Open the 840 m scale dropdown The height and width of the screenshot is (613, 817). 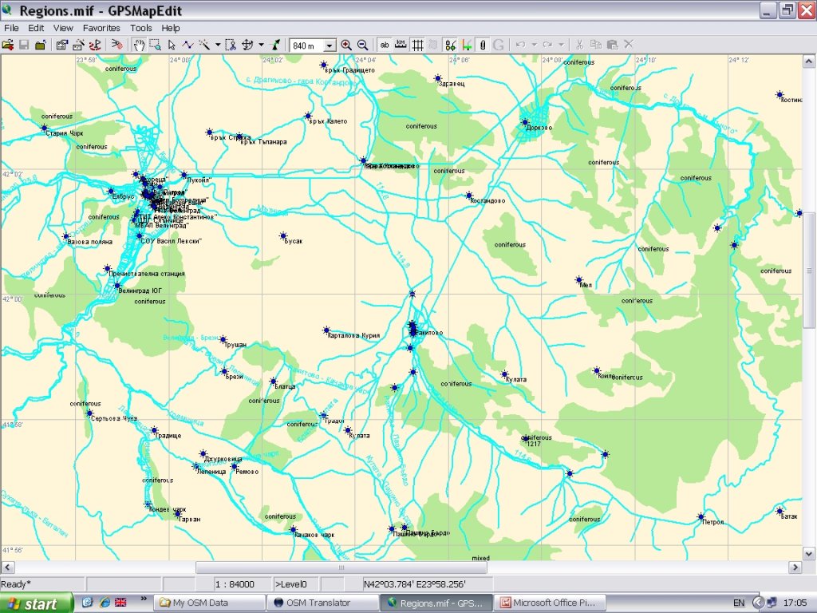[x=329, y=45]
